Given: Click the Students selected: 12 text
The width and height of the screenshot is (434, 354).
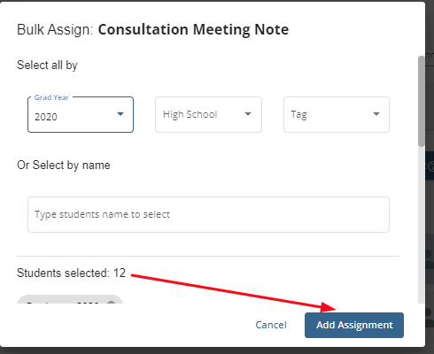Looking at the screenshot, I should 71,273.
